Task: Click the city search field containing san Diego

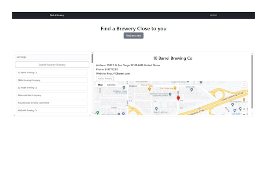Action: click(52, 57)
